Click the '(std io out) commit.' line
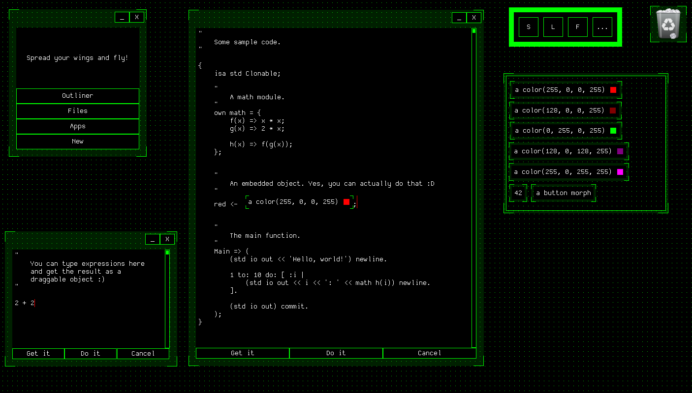The height and width of the screenshot is (393, 692). pyautogui.click(x=269, y=307)
